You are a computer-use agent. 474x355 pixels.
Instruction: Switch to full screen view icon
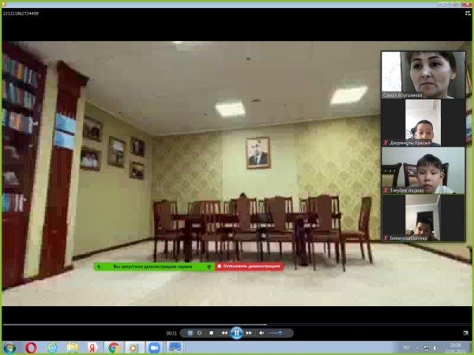tap(465, 333)
